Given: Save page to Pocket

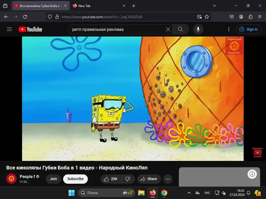Looking at the screenshot, I should click(232, 17).
